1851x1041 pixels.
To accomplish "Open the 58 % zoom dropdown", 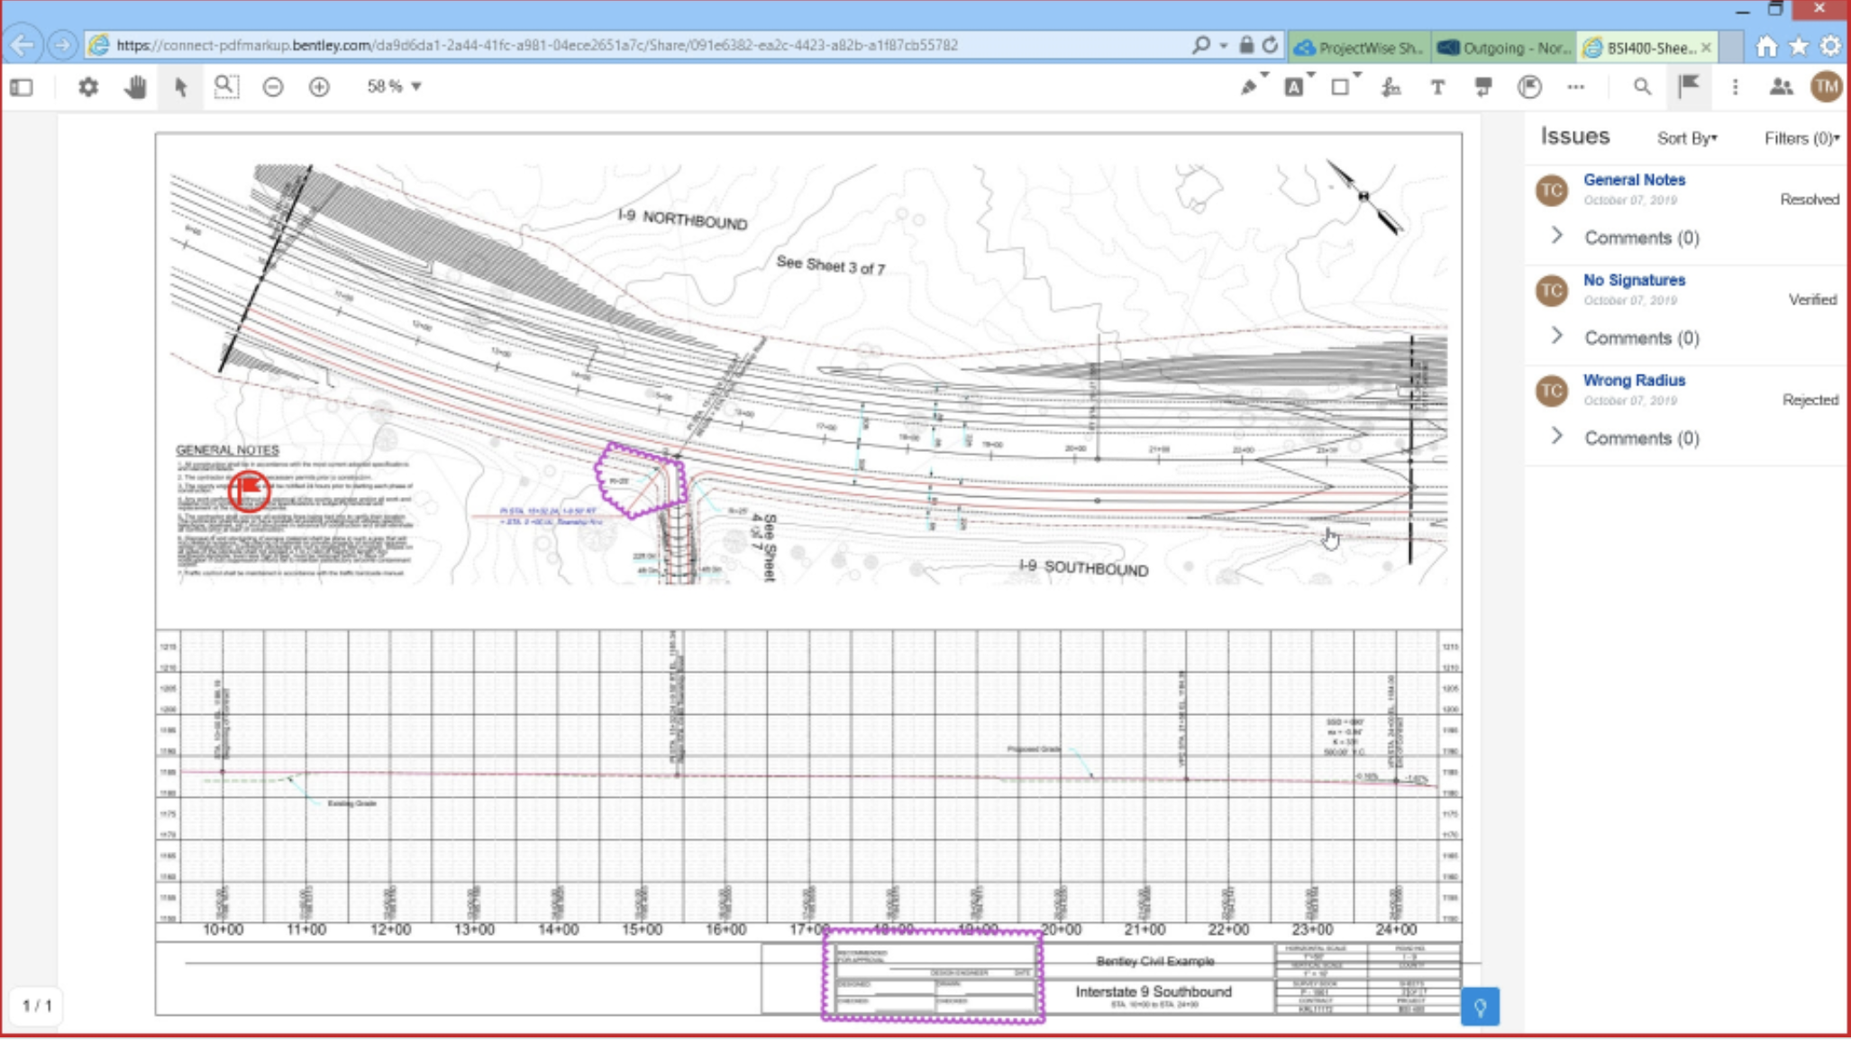I will click(394, 86).
